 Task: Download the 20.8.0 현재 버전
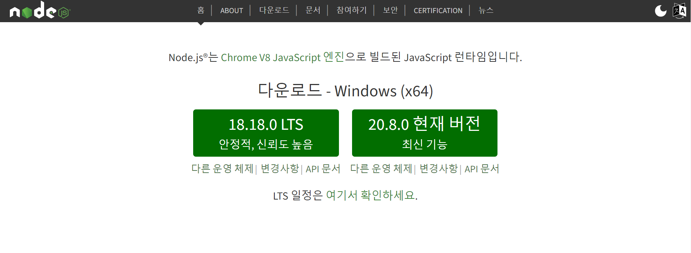pyautogui.click(x=425, y=133)
